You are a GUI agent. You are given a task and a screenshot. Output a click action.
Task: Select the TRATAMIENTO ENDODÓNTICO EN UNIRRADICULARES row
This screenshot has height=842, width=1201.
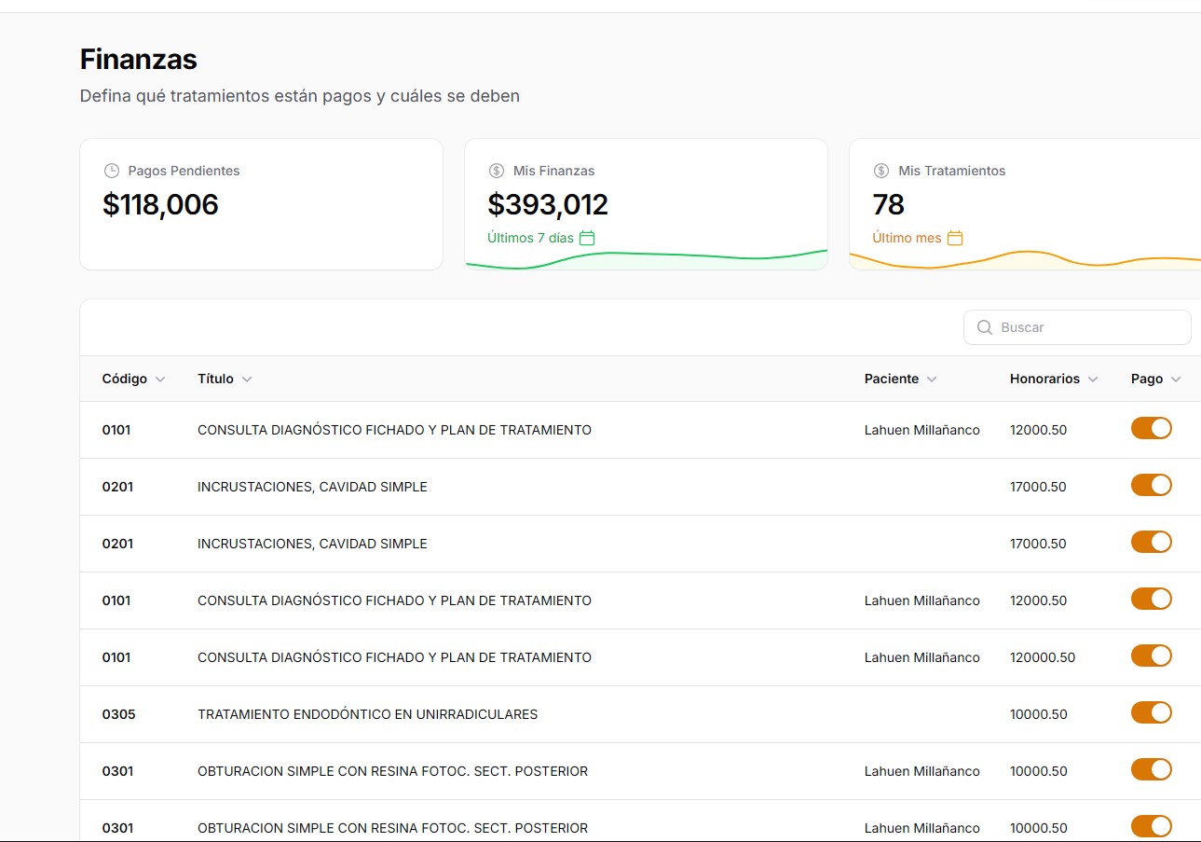point(367,714)
